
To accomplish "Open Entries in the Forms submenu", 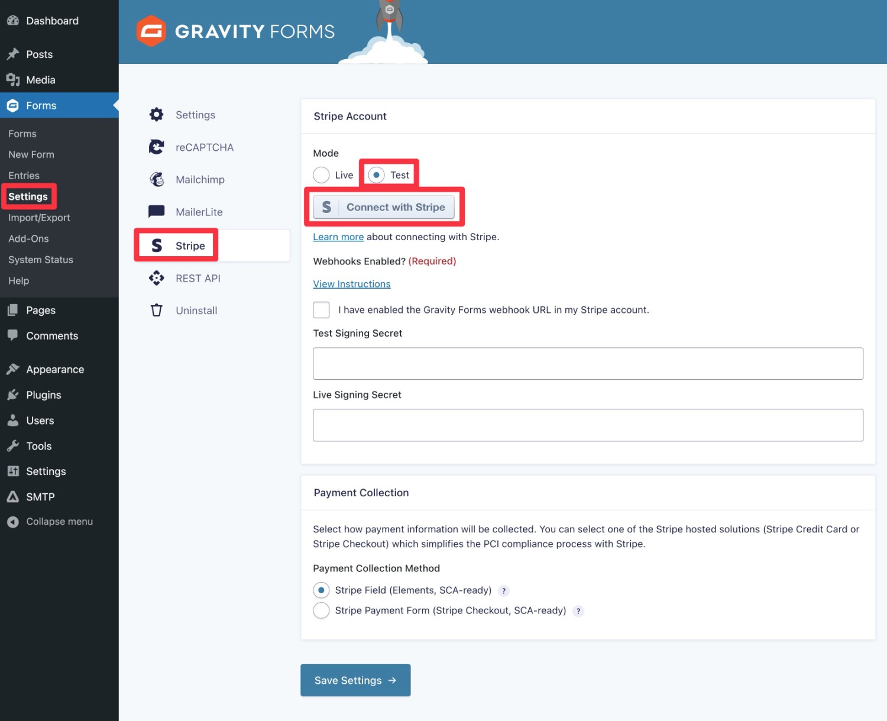I will click(24, 176).
